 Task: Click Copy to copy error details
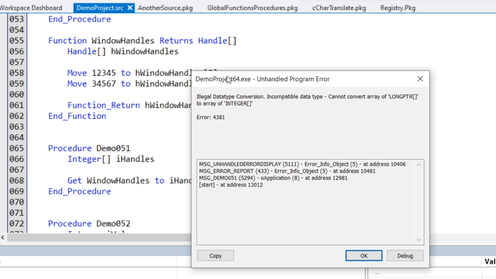point(215,256)
